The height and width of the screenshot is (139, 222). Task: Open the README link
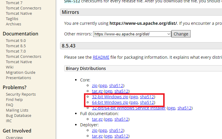coord(101,57)
